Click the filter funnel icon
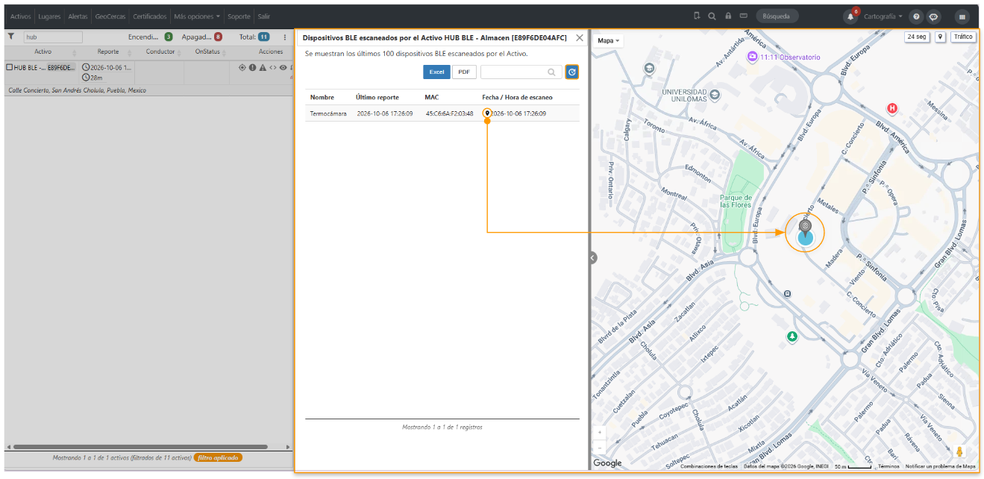984x479 pixels. 11,36
